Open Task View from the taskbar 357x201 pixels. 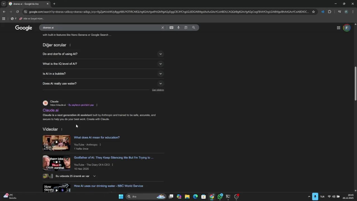coord(171,197)
